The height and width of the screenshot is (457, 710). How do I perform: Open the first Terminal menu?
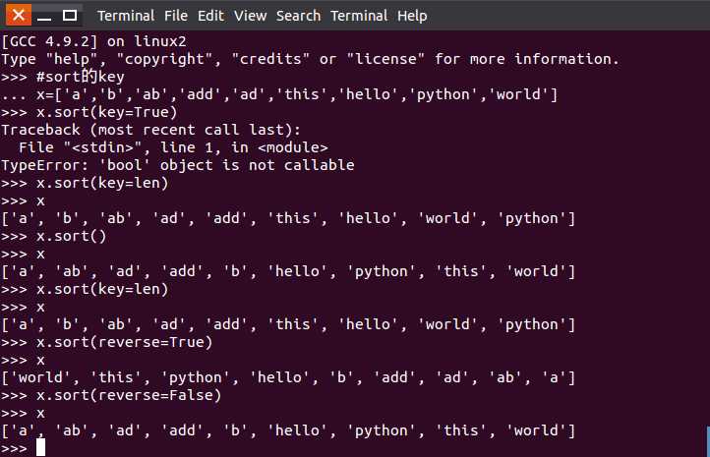click(x=126, y=16)
